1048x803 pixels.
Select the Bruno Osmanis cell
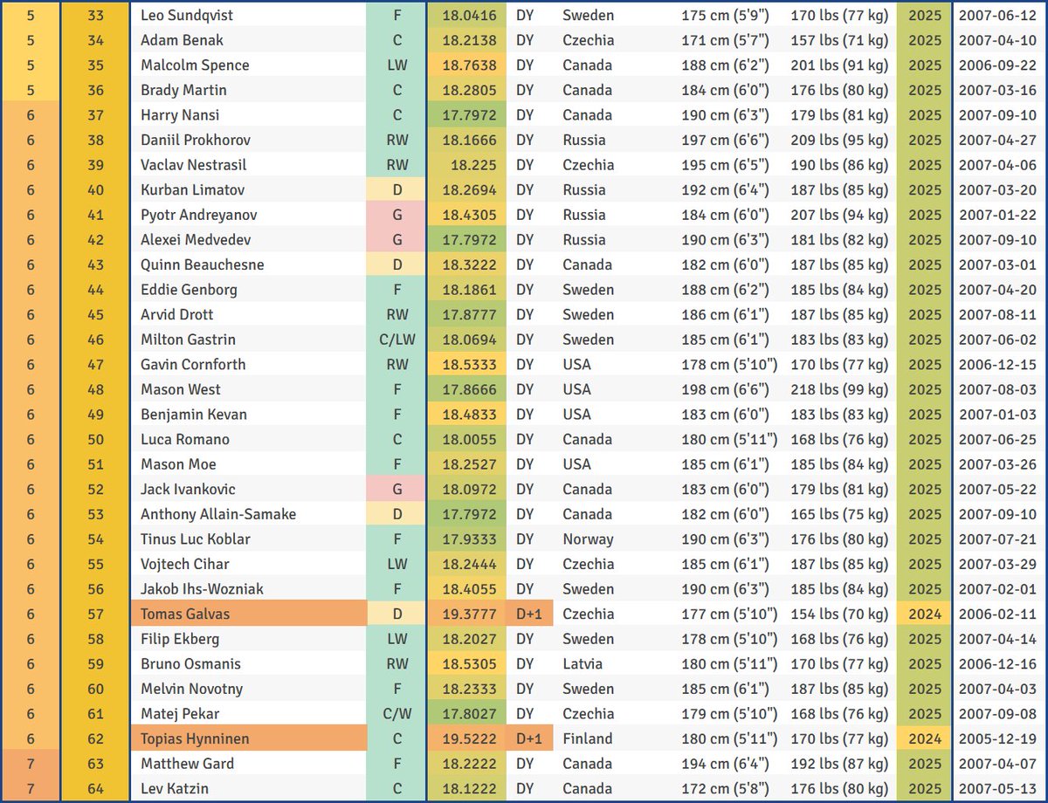tap(248, 664)
